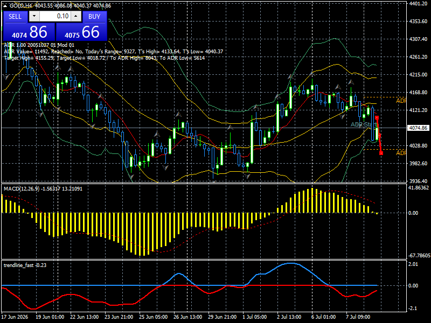Click the '6 Jul 01:00' time axis label

click(323, 317)
